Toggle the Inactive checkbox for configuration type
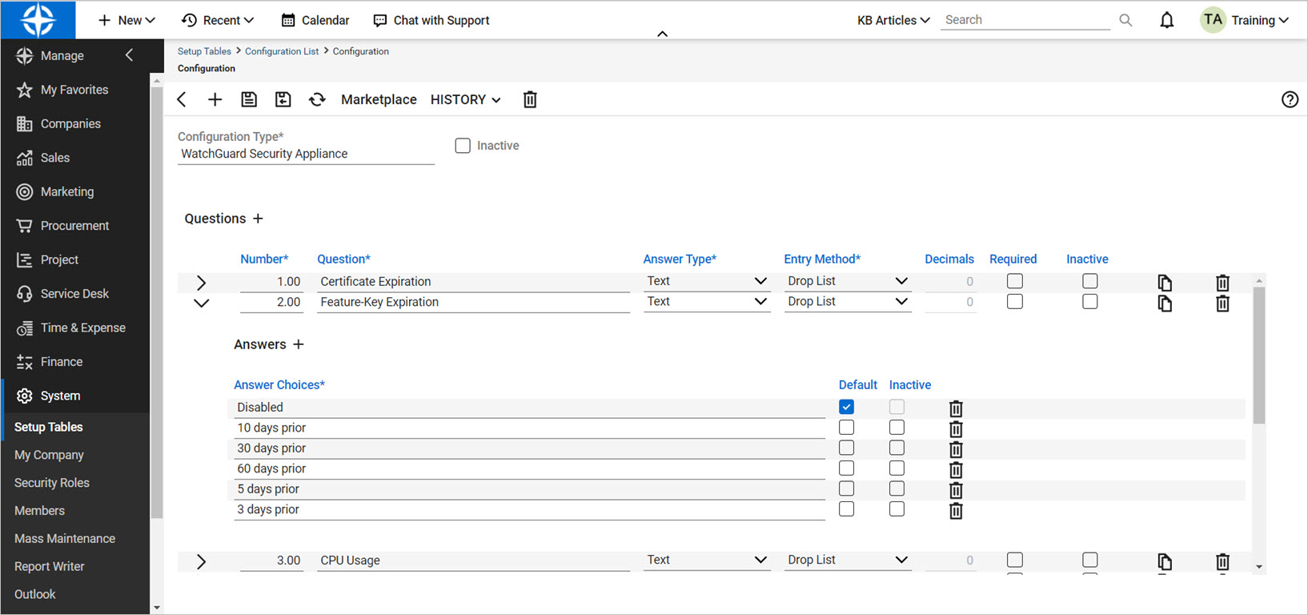Screen dimensions: 1308x615 pyautogui.click(x=463, y=146)
